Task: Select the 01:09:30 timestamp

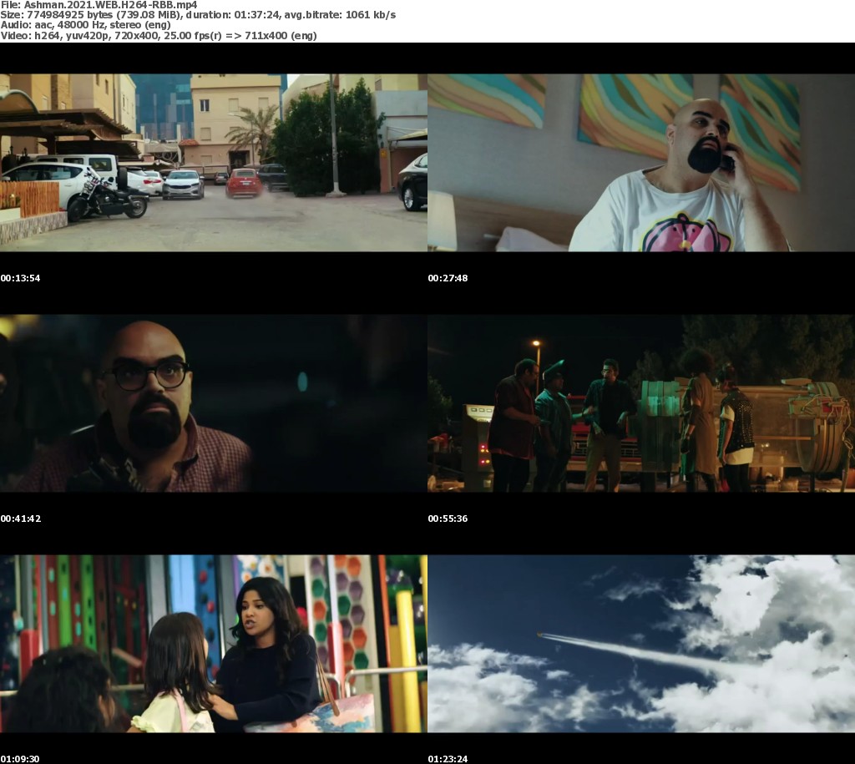Action: pyautogui.click(x=20, y=759)
